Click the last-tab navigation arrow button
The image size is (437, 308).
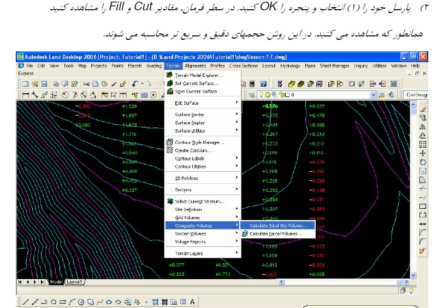(42, 282)
